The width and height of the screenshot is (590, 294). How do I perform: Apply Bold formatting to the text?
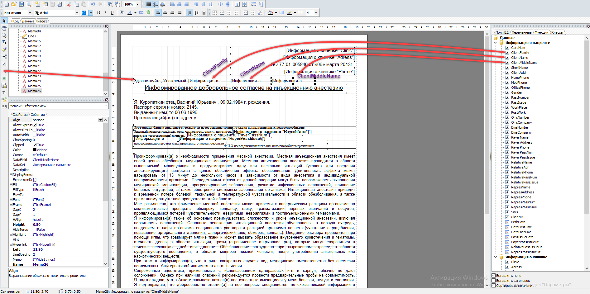pos(98,13)
